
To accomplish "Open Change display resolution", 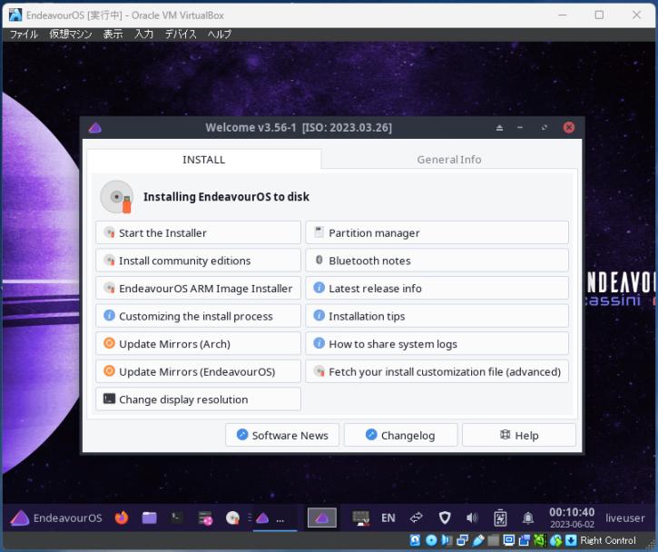I will 198,399.
